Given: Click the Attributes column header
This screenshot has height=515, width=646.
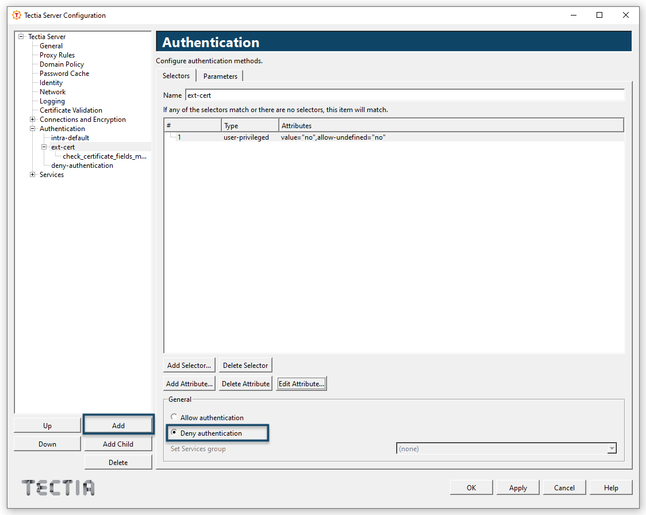Looking at the screenshot, I should tap(451, 125).
